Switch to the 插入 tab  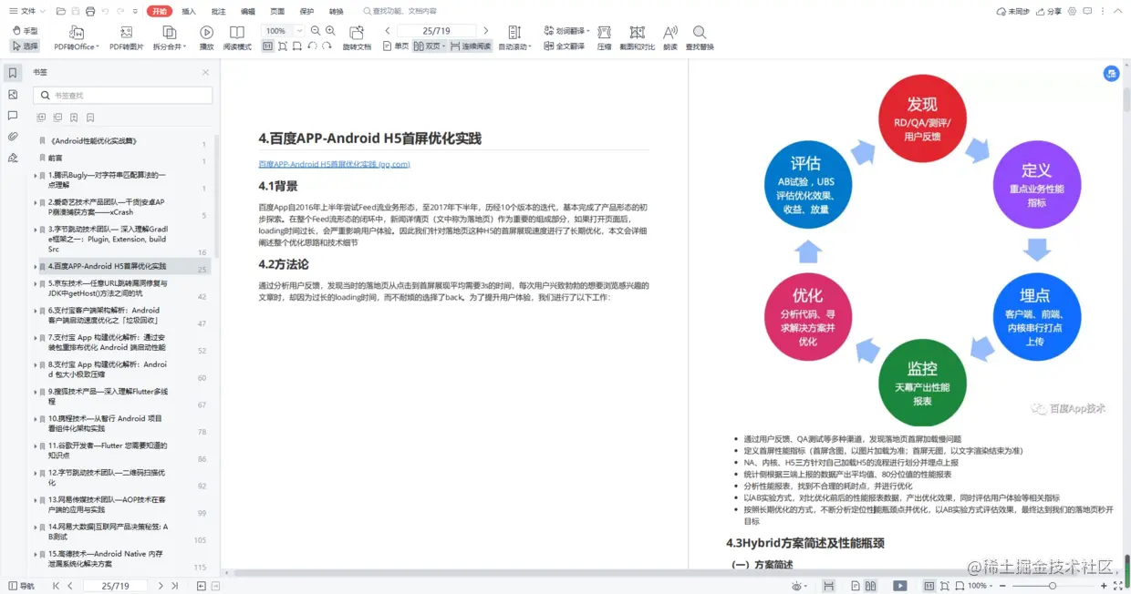coord(189,12)
